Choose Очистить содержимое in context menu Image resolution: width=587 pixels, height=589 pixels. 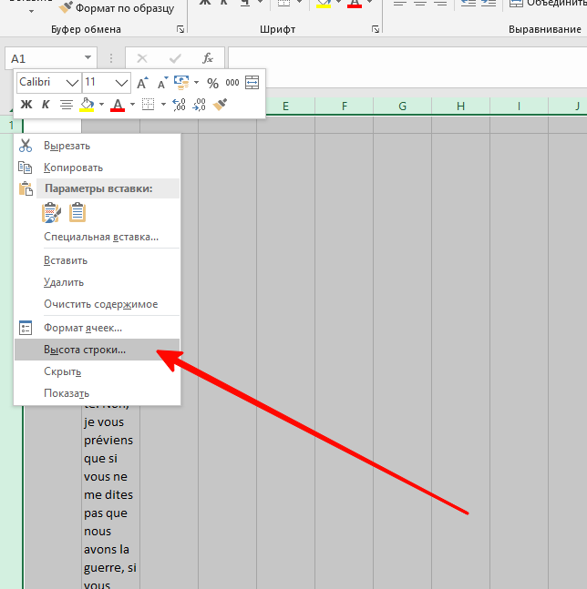pos(97,304)
